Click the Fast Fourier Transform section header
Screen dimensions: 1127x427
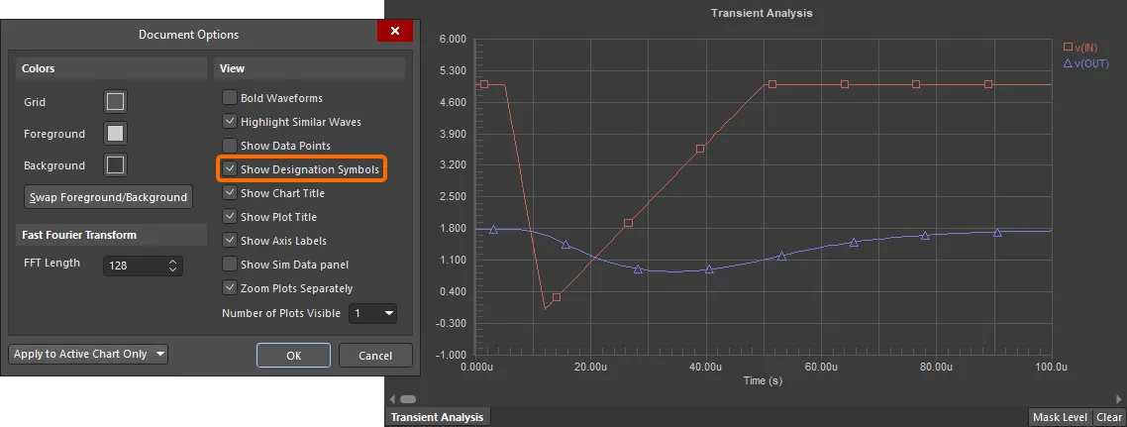tap(79, 235)
